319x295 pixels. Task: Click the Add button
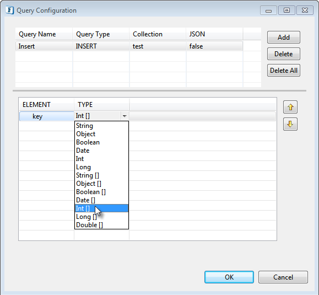click(284, 37)
